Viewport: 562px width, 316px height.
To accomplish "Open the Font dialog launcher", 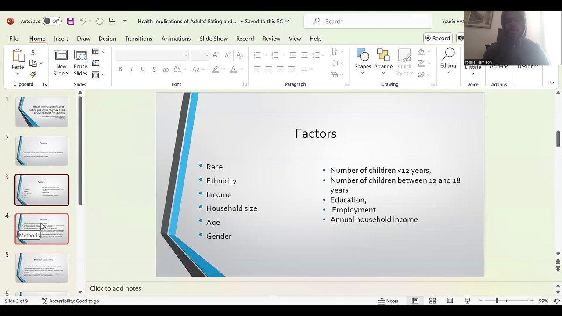I will pyautogui.click(x=245, y=84).
